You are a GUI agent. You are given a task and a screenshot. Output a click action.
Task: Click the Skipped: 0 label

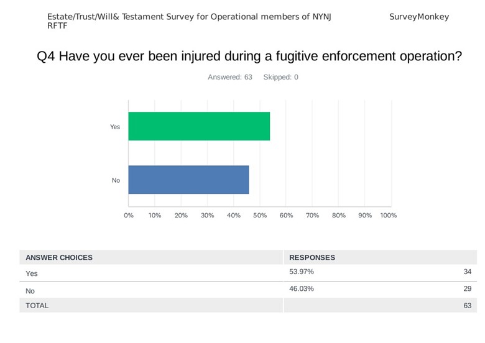(280, 77)
